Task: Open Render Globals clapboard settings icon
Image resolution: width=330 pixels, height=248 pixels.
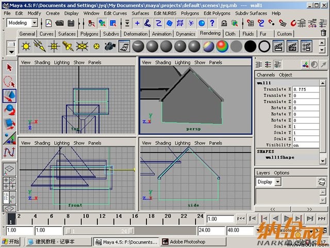Action: point(306,46)
